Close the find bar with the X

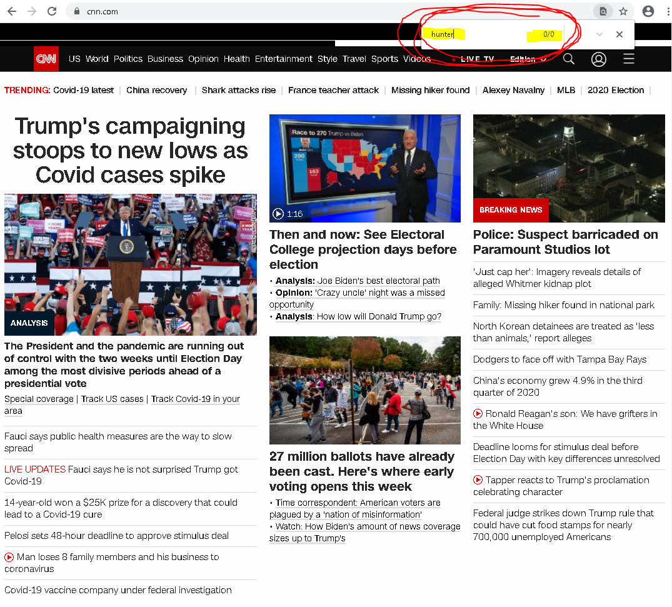click(x=619, y=34)
